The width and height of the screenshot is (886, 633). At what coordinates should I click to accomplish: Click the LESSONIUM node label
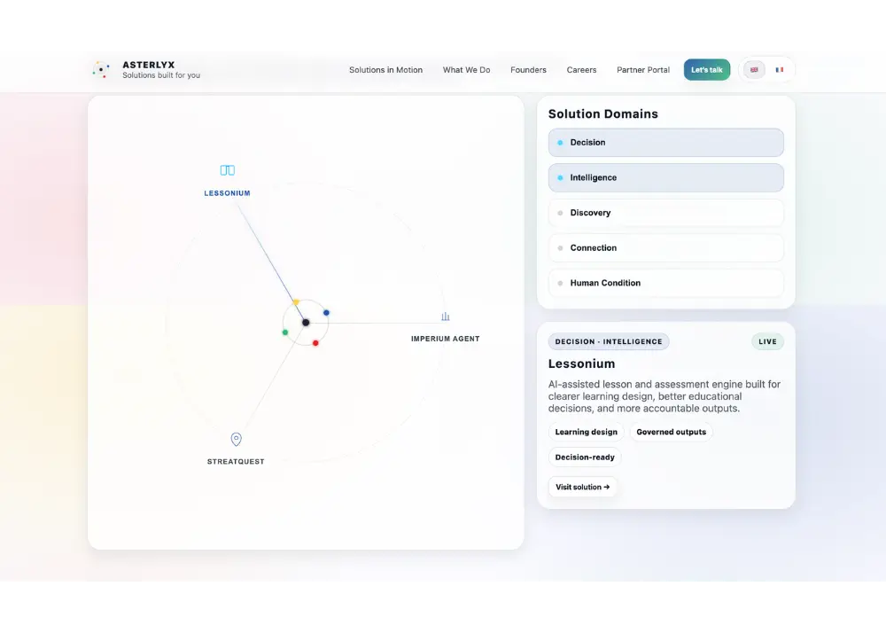tap(227, 193)
